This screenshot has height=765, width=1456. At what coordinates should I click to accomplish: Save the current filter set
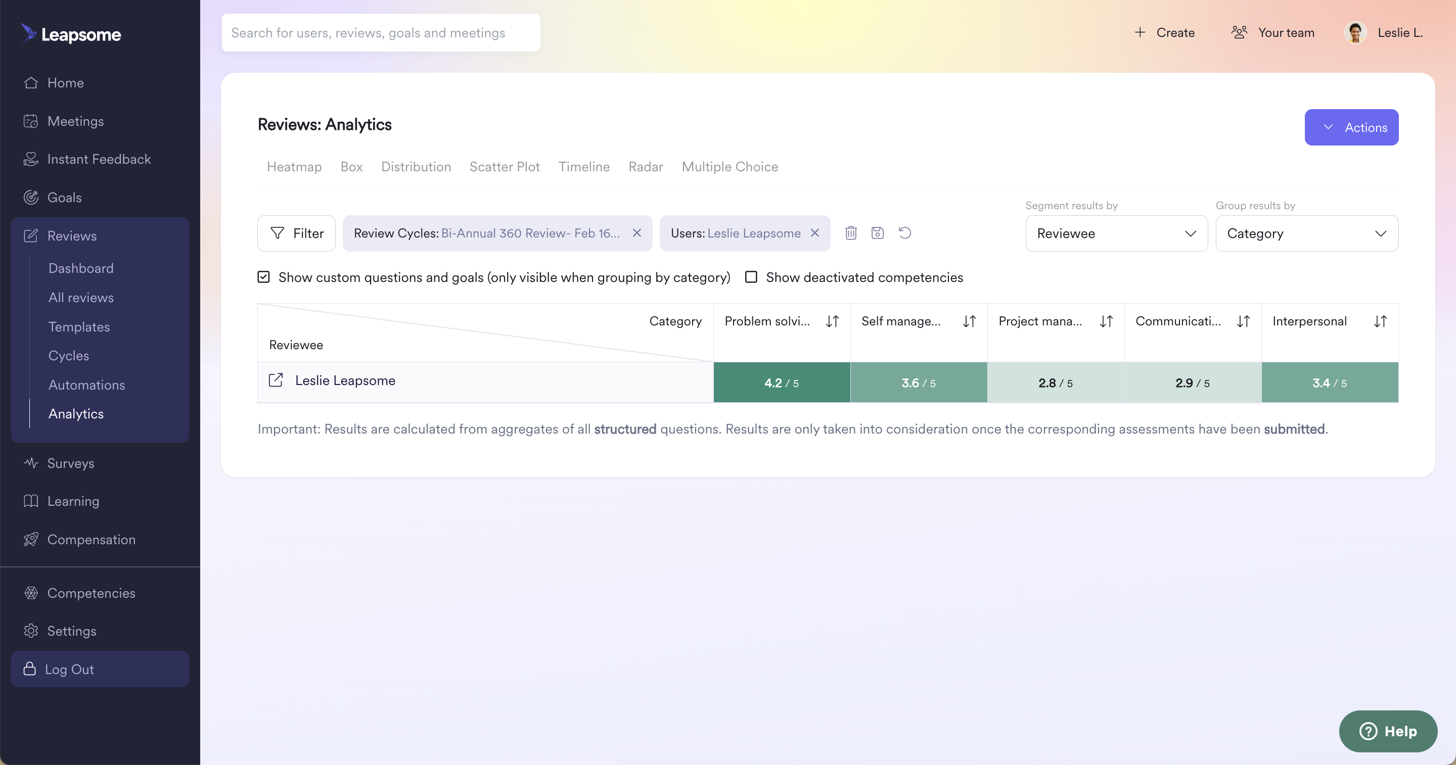pos(877,233)
